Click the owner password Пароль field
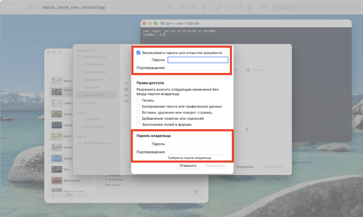The width and height of the screenshot is (363, 217). [x=198, y=144]
